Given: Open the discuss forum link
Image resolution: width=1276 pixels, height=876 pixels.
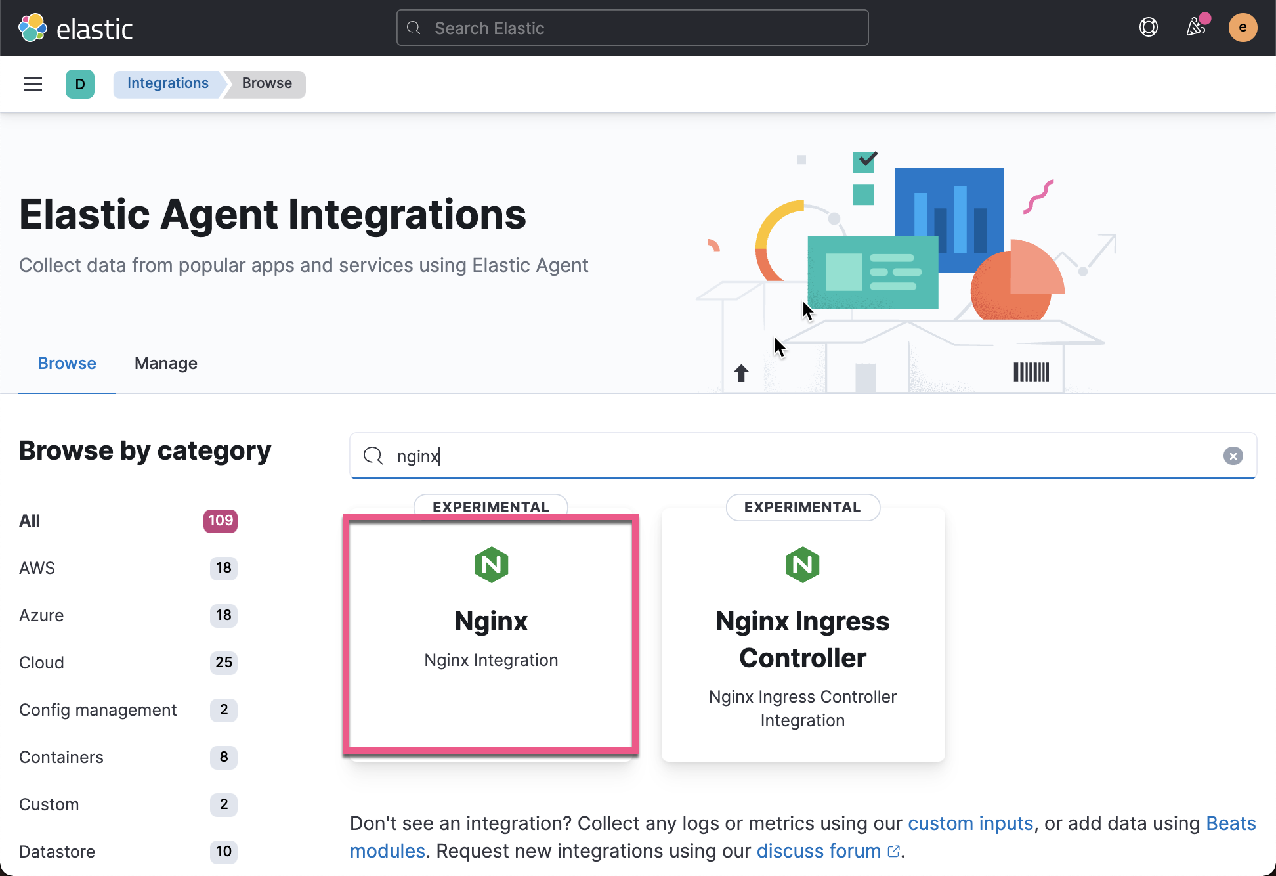Looking at the screenshot, I should tap(819, 851).
